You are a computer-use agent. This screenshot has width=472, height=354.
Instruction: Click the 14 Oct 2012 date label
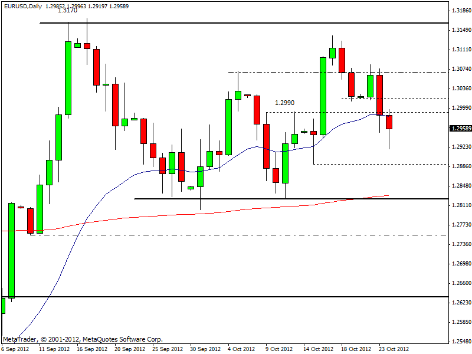(x=319, y=349)
